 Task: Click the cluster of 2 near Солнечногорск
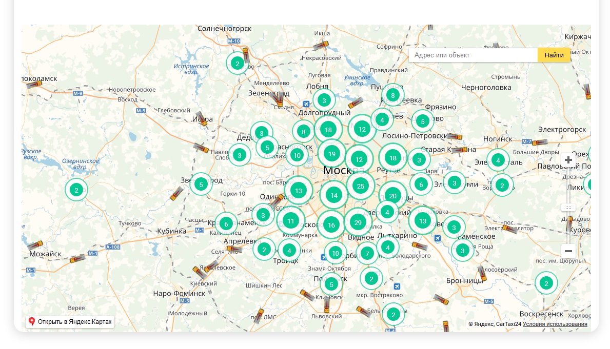(237, 64)
